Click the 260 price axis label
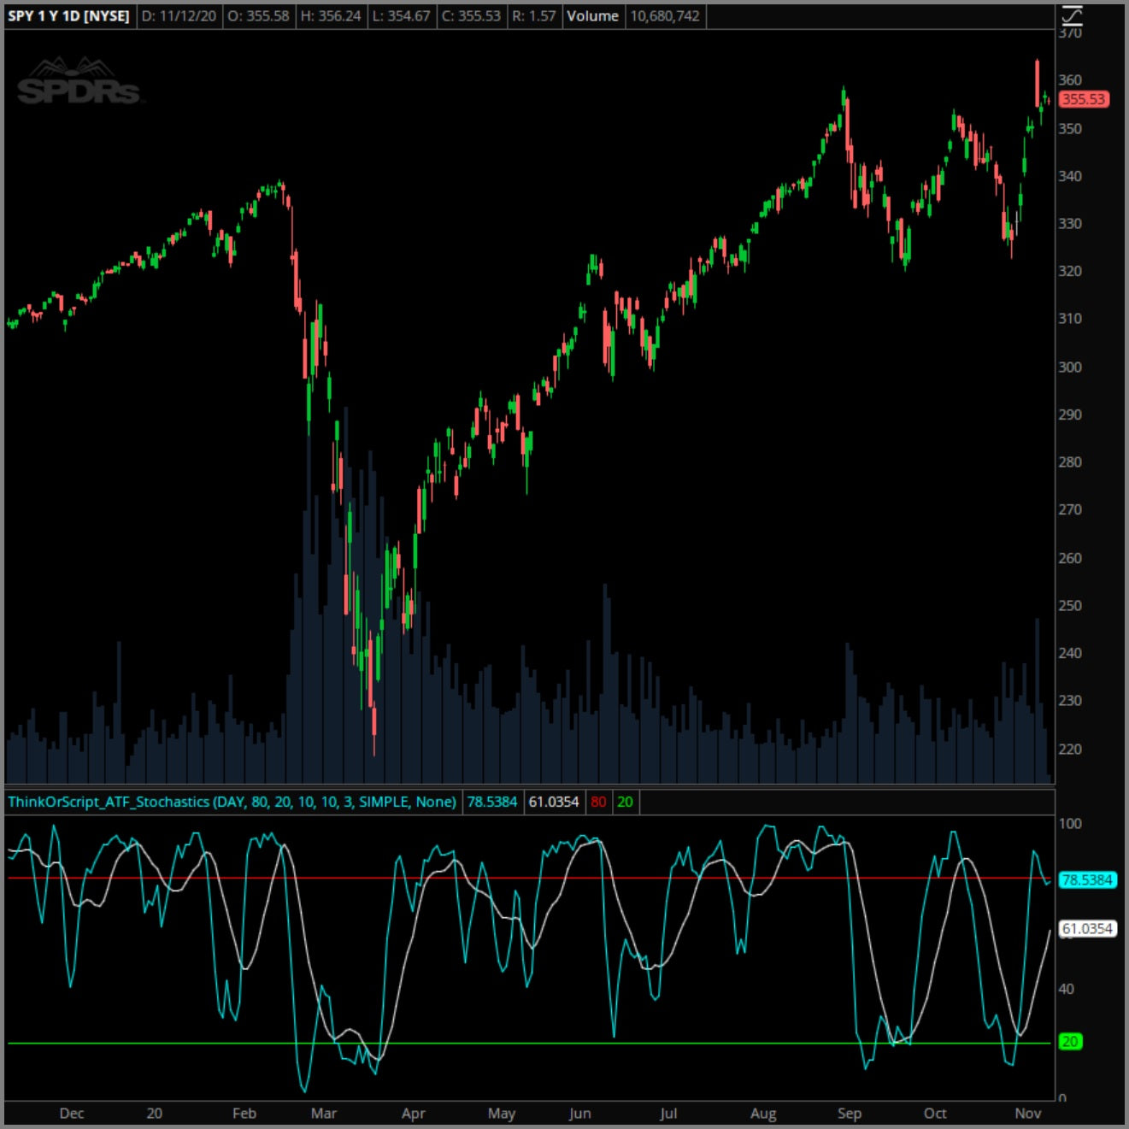The width and height of the screenshot is (1129, 1129). pyautogui.click(x=1070, y=558)
